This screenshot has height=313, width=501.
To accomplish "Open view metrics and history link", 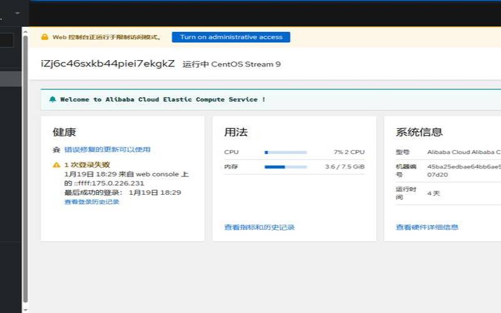I will [259, 227].
